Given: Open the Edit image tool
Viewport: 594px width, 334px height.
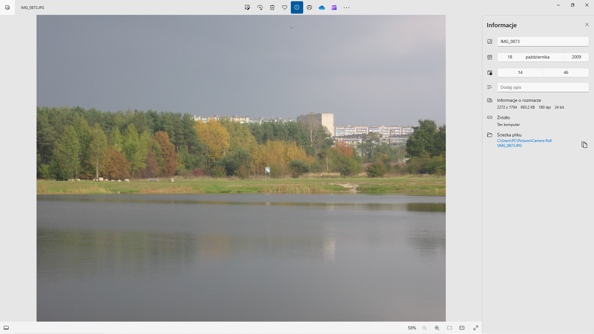Looking at the screenshot, I should [247, 7].
